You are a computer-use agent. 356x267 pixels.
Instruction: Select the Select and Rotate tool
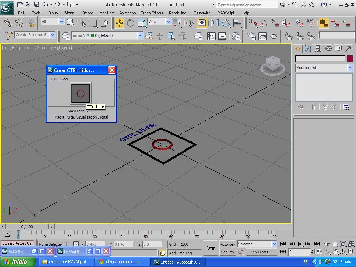(131, 23)
